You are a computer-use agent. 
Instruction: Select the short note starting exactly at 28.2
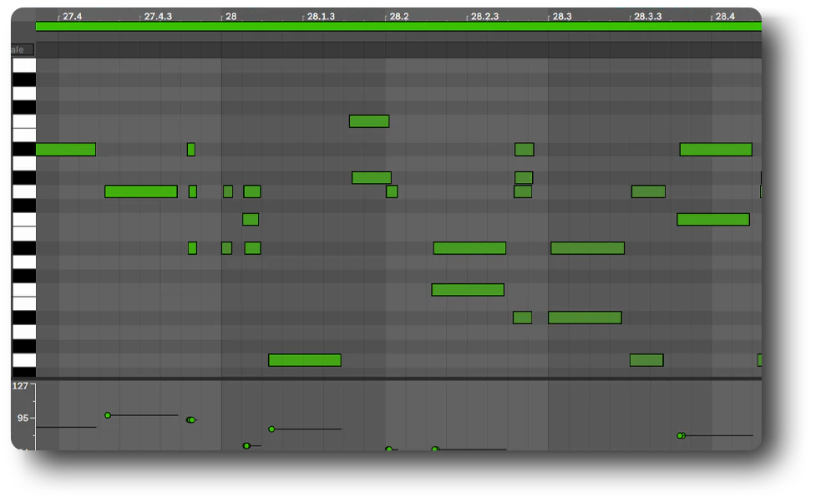392,191
